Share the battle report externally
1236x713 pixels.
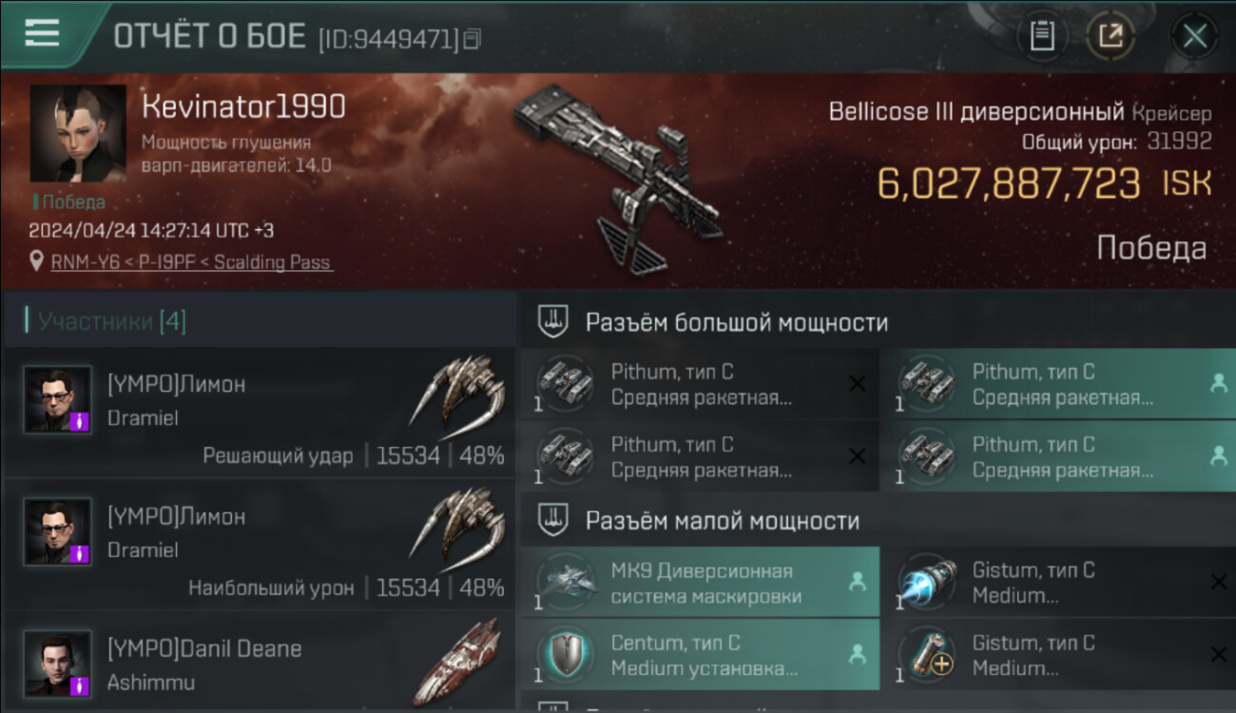point(1110,36)
